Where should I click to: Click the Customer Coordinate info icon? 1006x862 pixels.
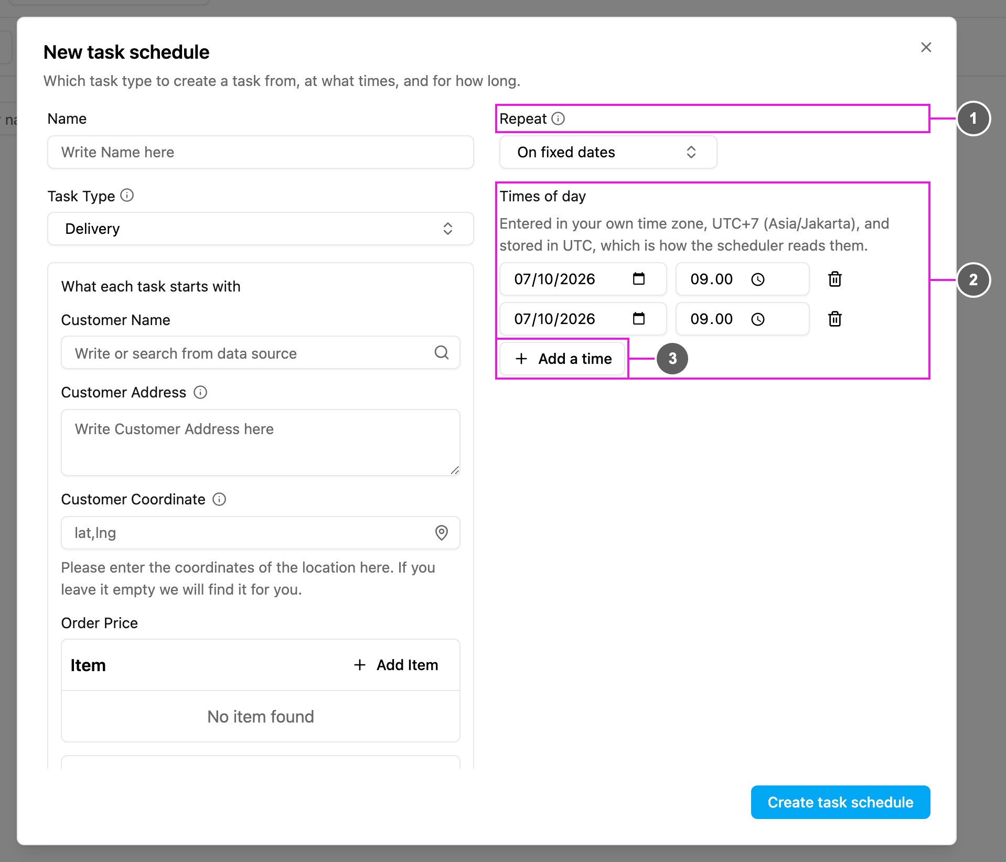219,499
